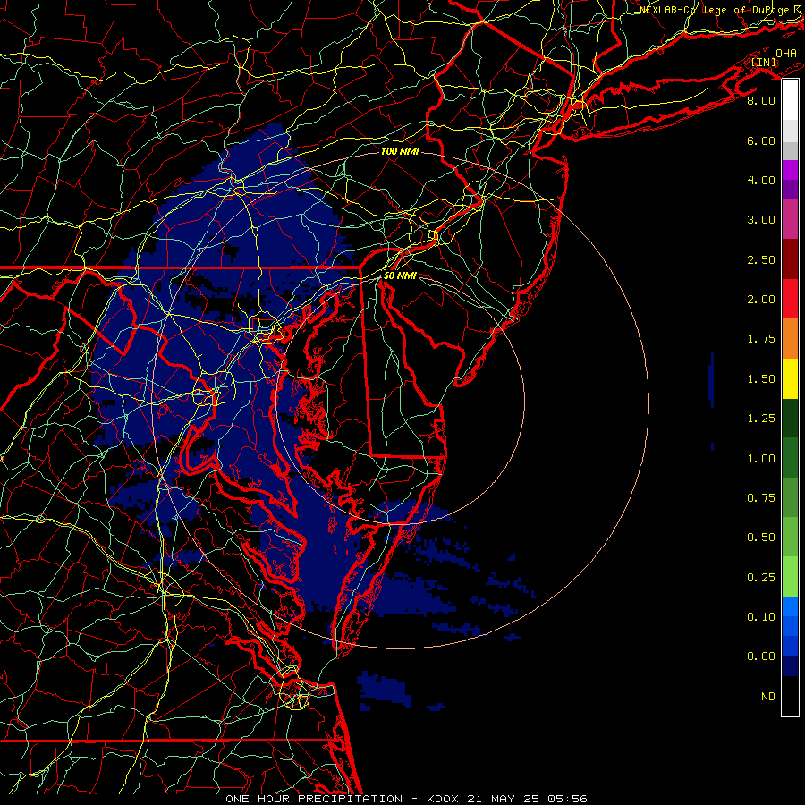
Task: Click the 1.50 legend value label
Action: [761, 379]
